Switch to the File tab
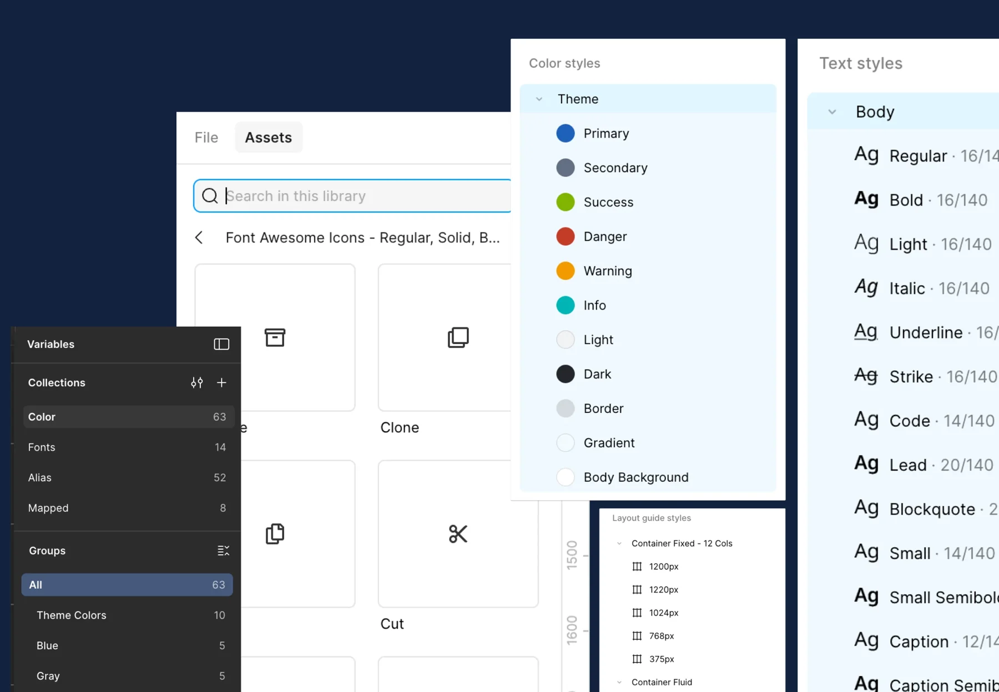This screenshot has height=692, width=999. point(206,137)
